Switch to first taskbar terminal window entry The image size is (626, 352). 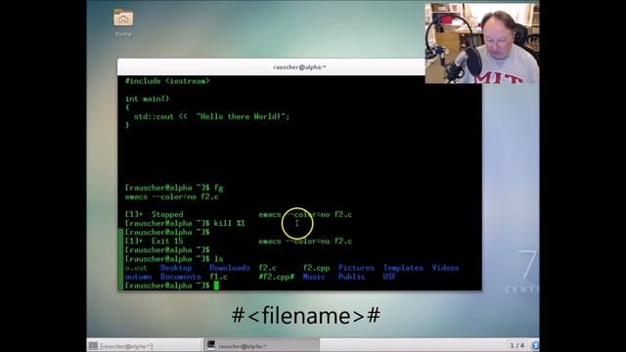pos(145,345)
